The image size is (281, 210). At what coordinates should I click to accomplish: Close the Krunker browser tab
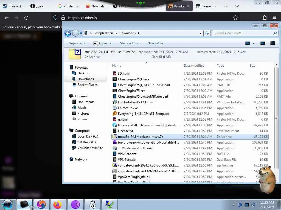tap(188, 6)
